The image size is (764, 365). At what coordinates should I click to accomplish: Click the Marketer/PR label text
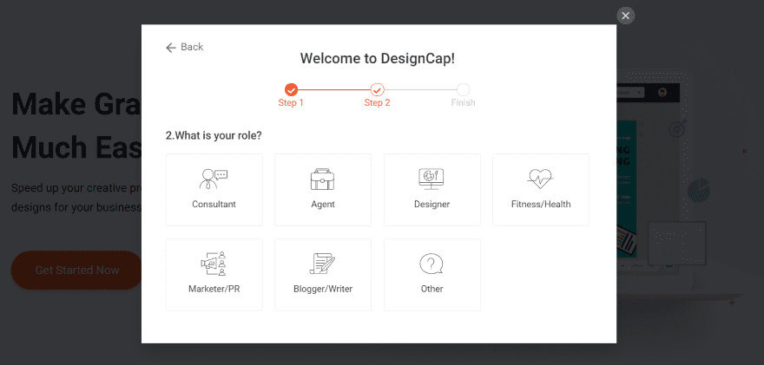click(x=214, y=289)
